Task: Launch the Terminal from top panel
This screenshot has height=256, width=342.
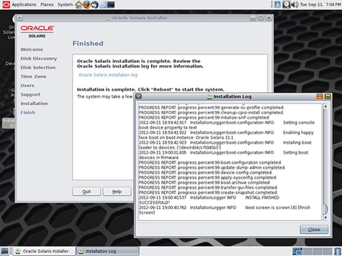Action: pyautogui.click(x=111, y=4)
